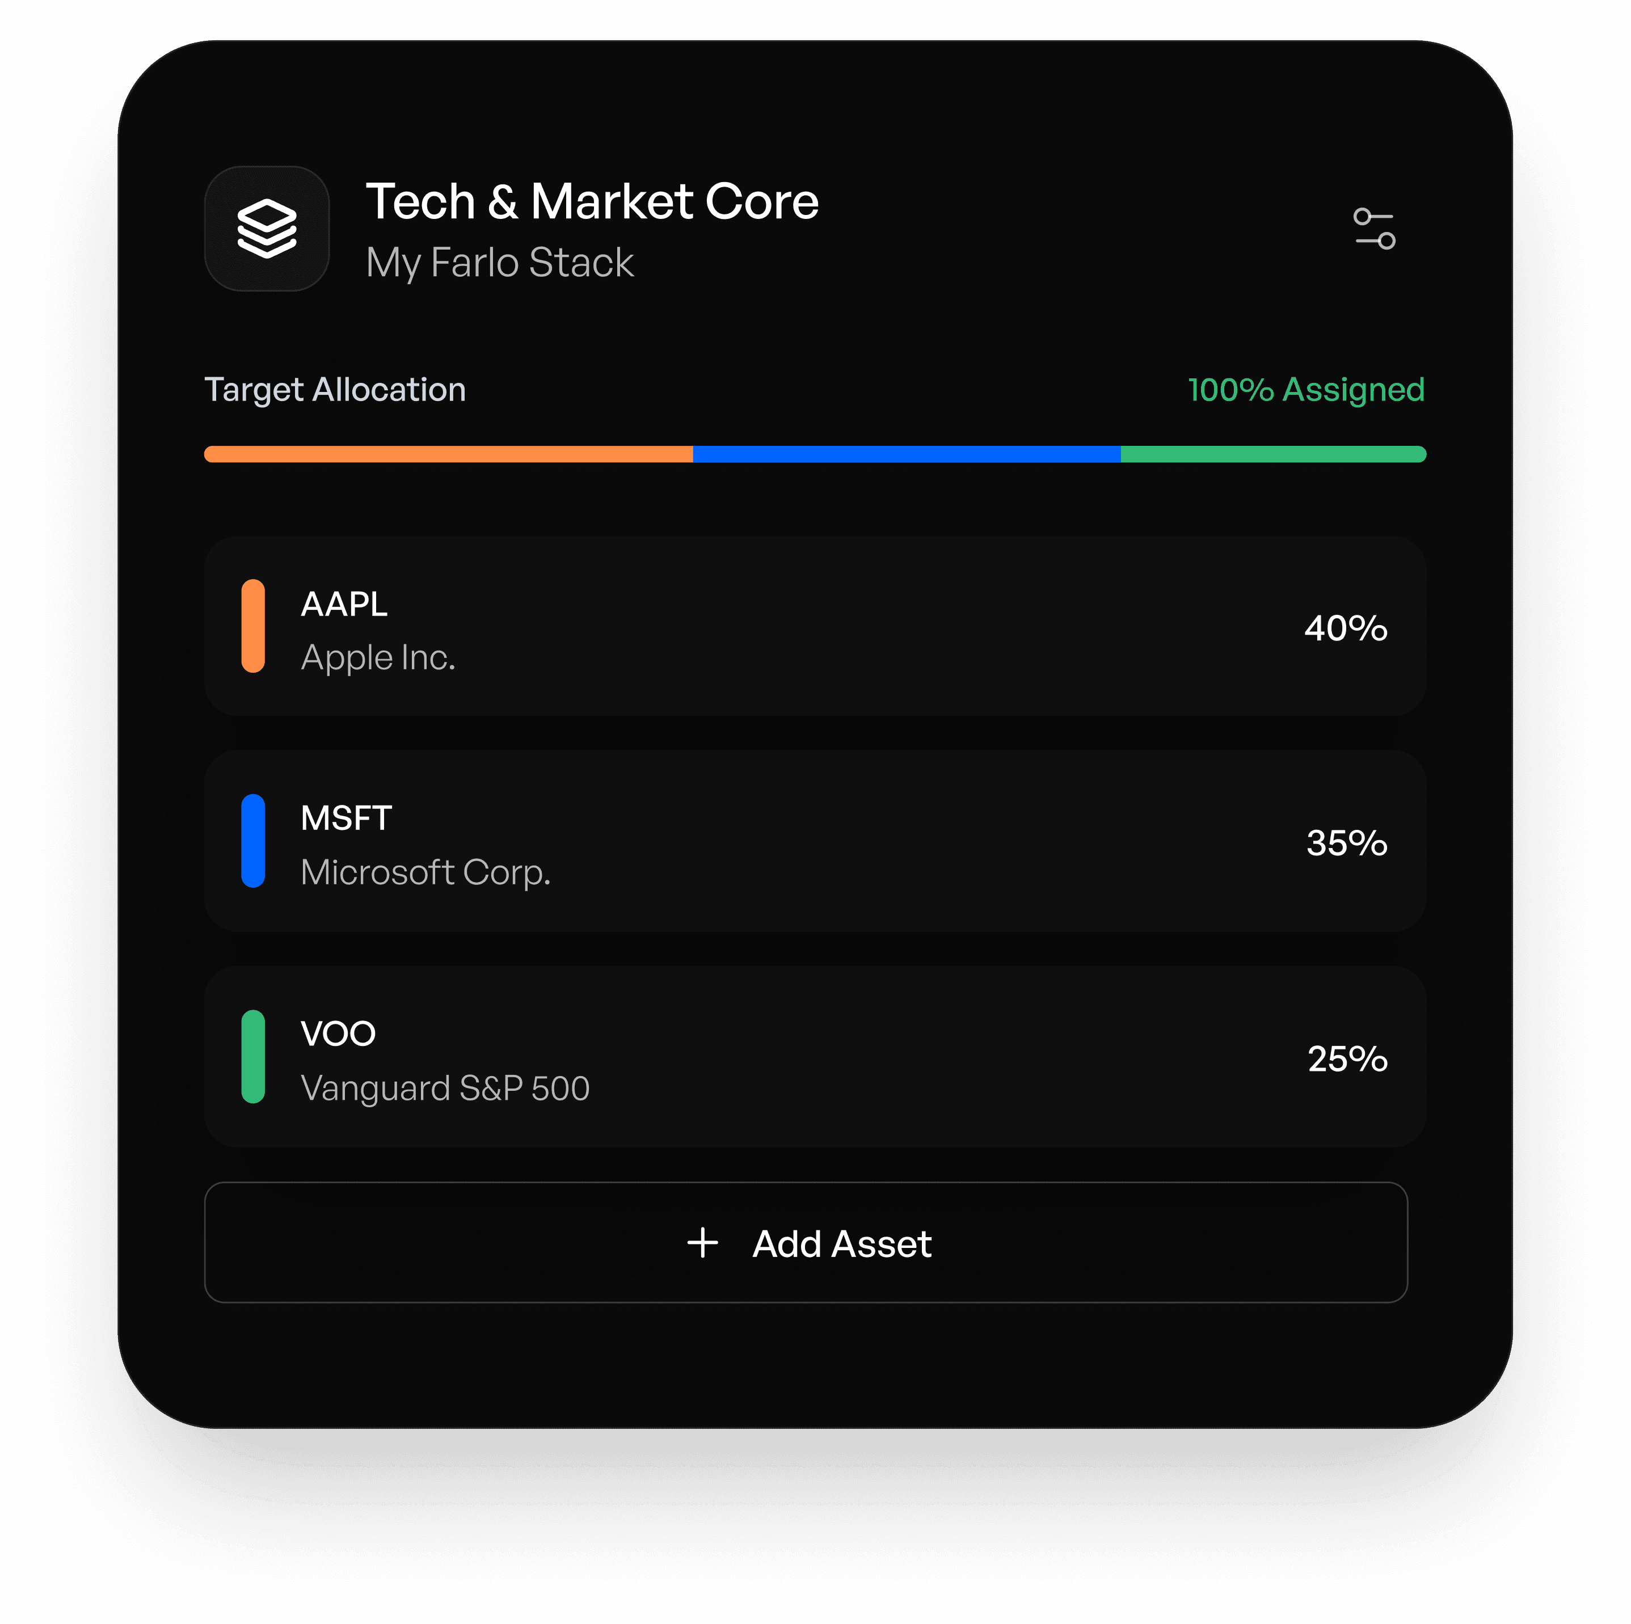1631x1624 pixels.
Task: Click the green VOO color marker
Action: click(253, 1057)
